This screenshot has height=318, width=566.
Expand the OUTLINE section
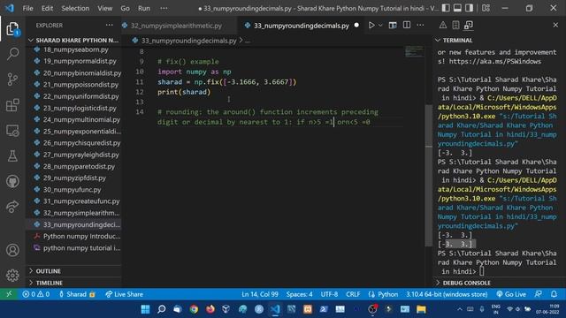(x=73, y=271)
